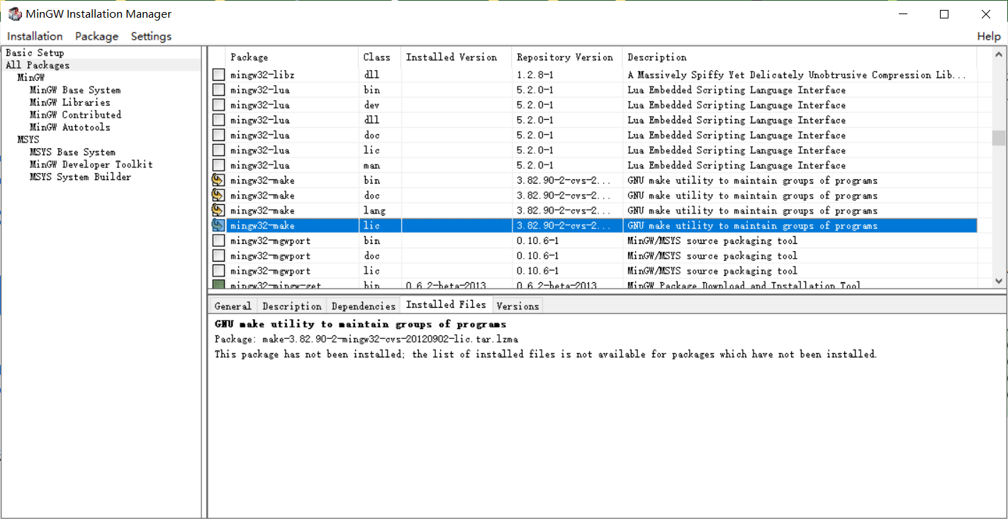Select MinGW Autotools
Viewport: 1008px width, 519px height.
[x=70, y=127]
